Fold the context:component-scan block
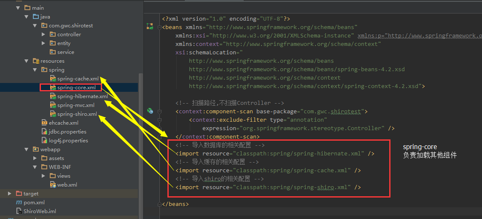Viewport: 482px width, 219px height. 159,111
